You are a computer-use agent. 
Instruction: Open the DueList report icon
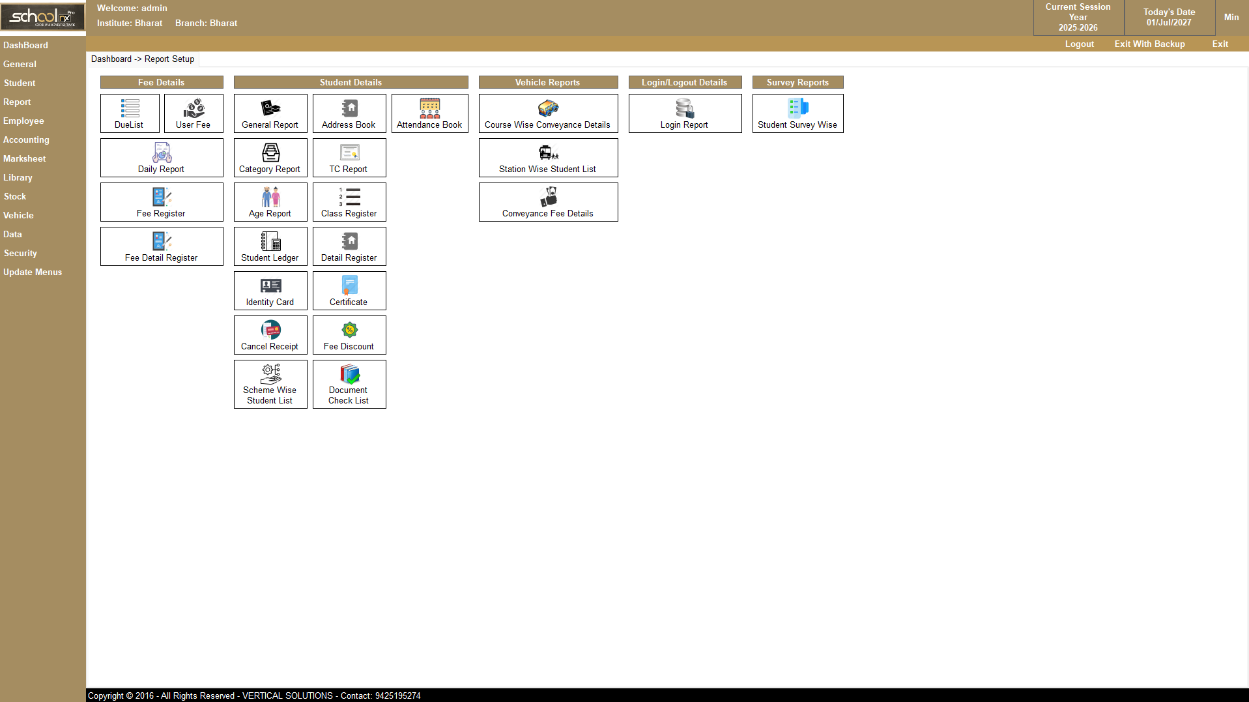(x=130, y=108)
